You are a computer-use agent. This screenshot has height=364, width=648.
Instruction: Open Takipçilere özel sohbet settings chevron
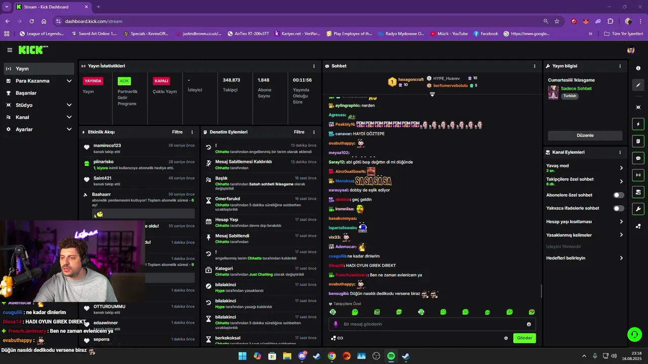(621, 181)
